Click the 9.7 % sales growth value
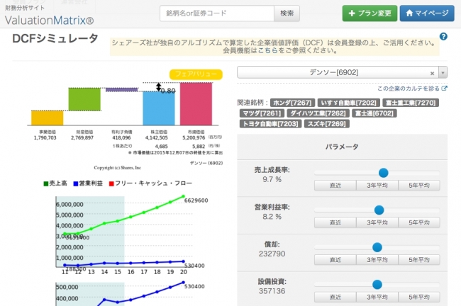 coord(272,179)
